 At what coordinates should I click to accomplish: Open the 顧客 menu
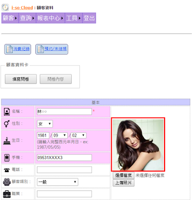point(10,18)
